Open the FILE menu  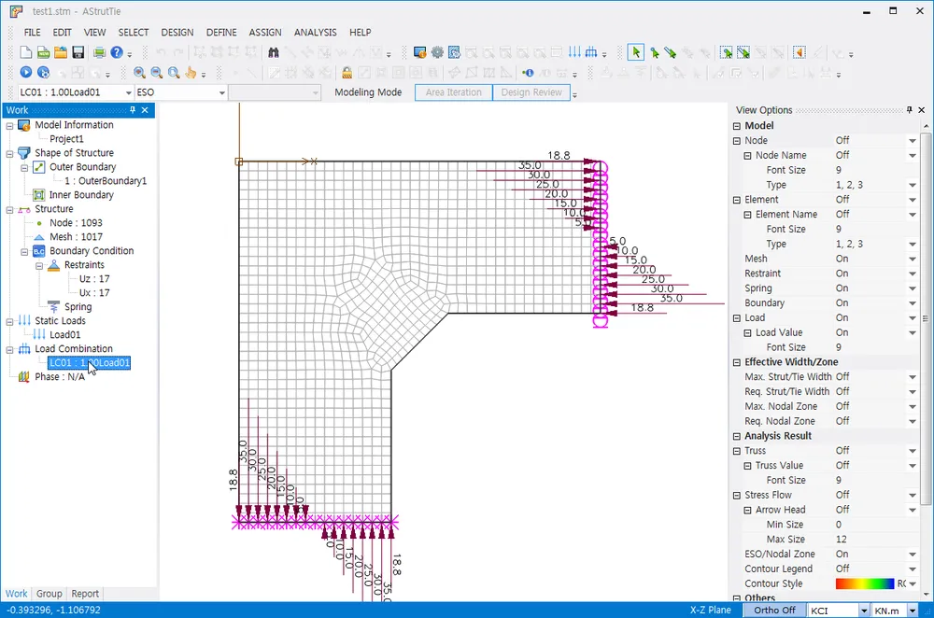pyautogui.click(x=32, y=32)
